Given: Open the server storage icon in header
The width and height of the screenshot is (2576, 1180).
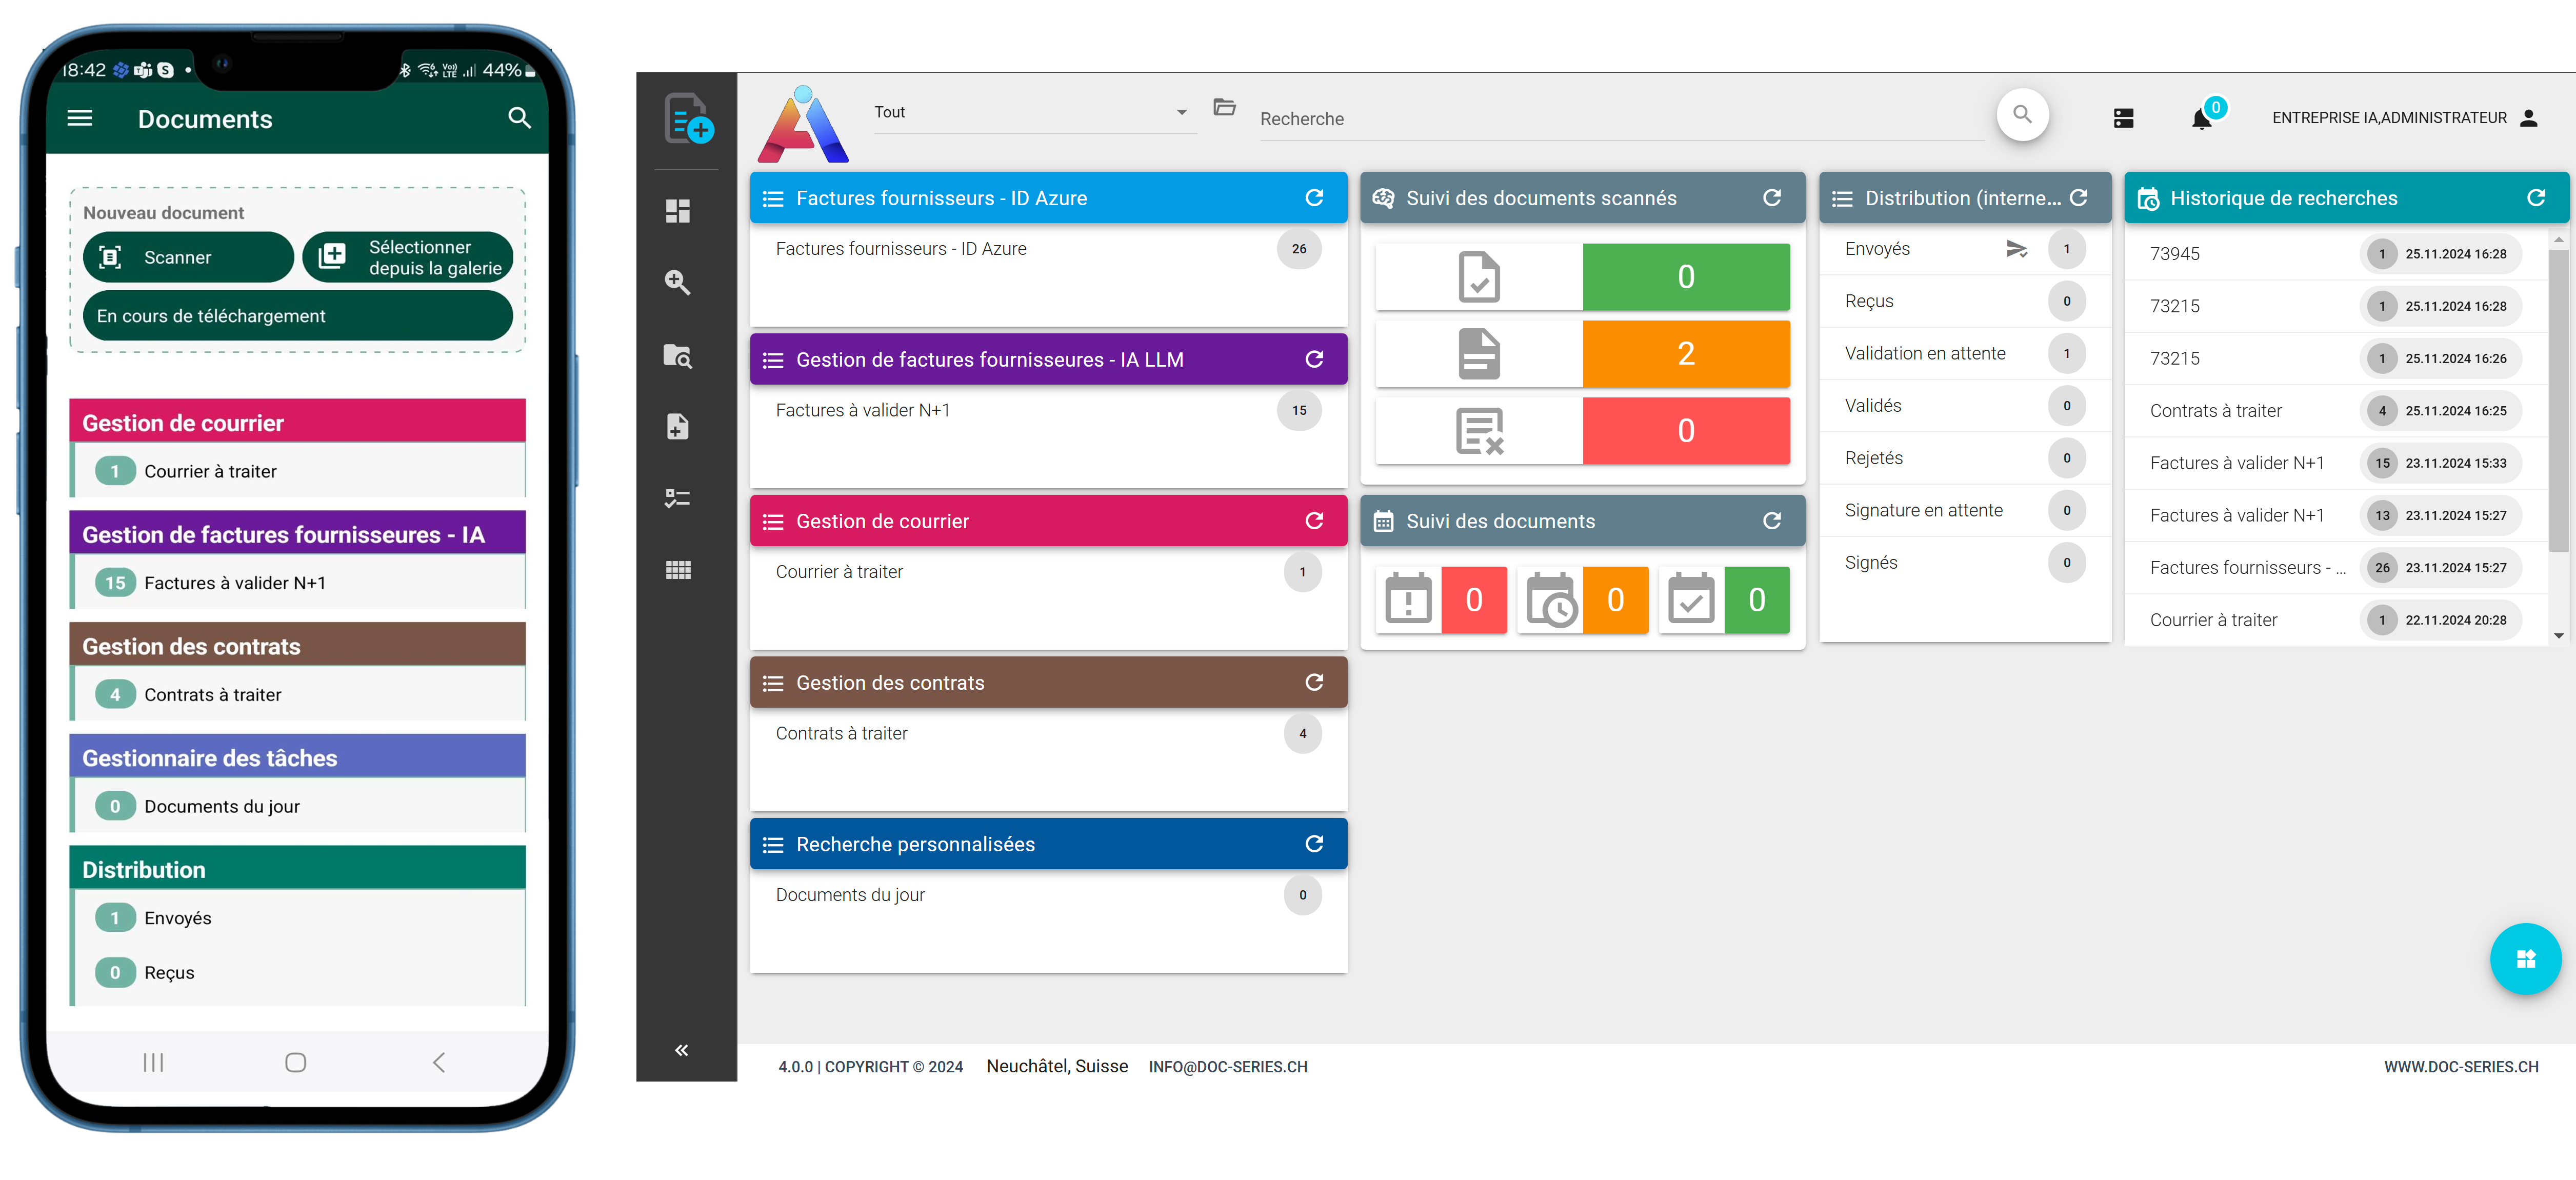Looking at the screenshot, I should pyautogui.click(x=2124, y=118).
